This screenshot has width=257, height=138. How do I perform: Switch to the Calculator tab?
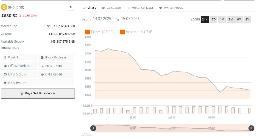click(x=112, y=8)
